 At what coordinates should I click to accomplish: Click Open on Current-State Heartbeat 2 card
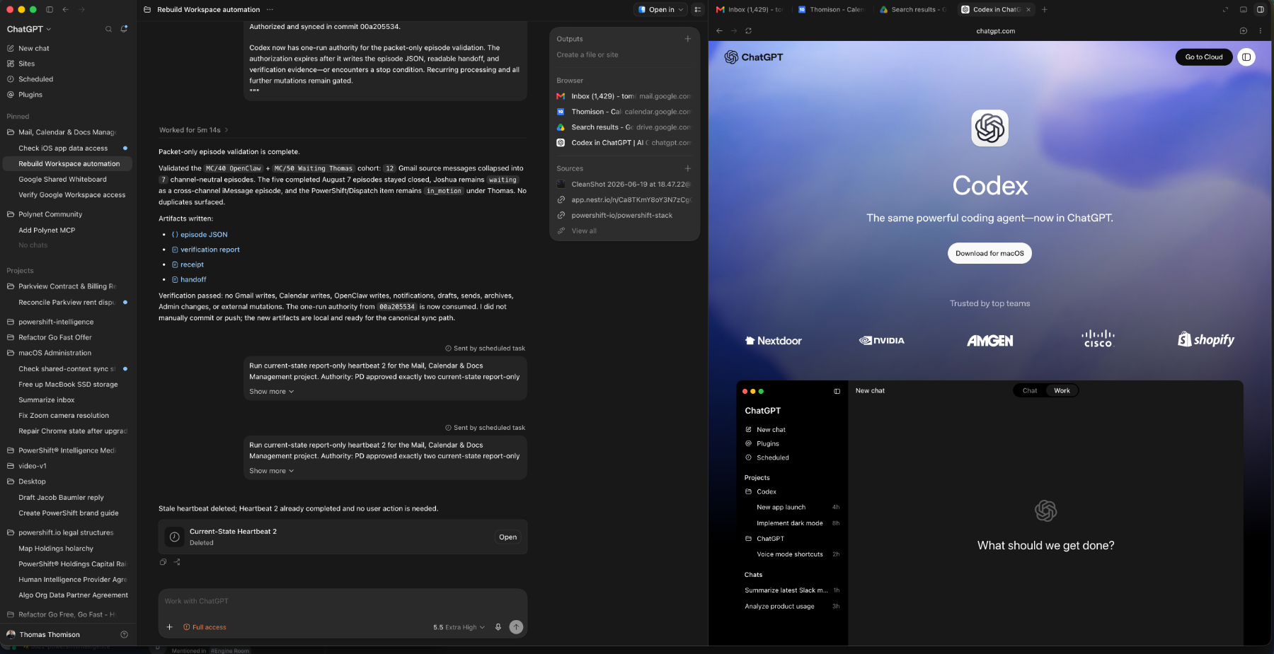pyautogui.click(x=507, y=537)
